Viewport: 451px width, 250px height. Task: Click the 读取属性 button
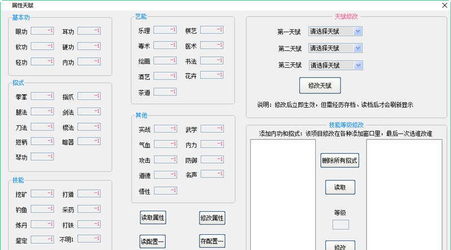153,218
